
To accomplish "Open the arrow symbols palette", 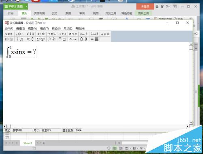I will pyautogui.click(x=52, y=34).
